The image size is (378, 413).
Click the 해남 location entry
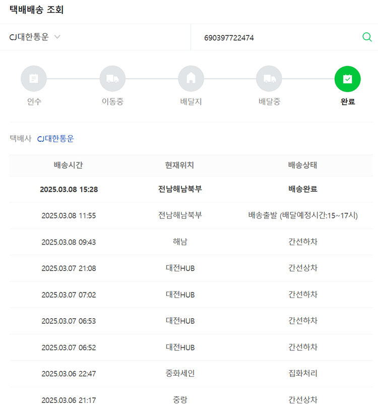point(180,242)
